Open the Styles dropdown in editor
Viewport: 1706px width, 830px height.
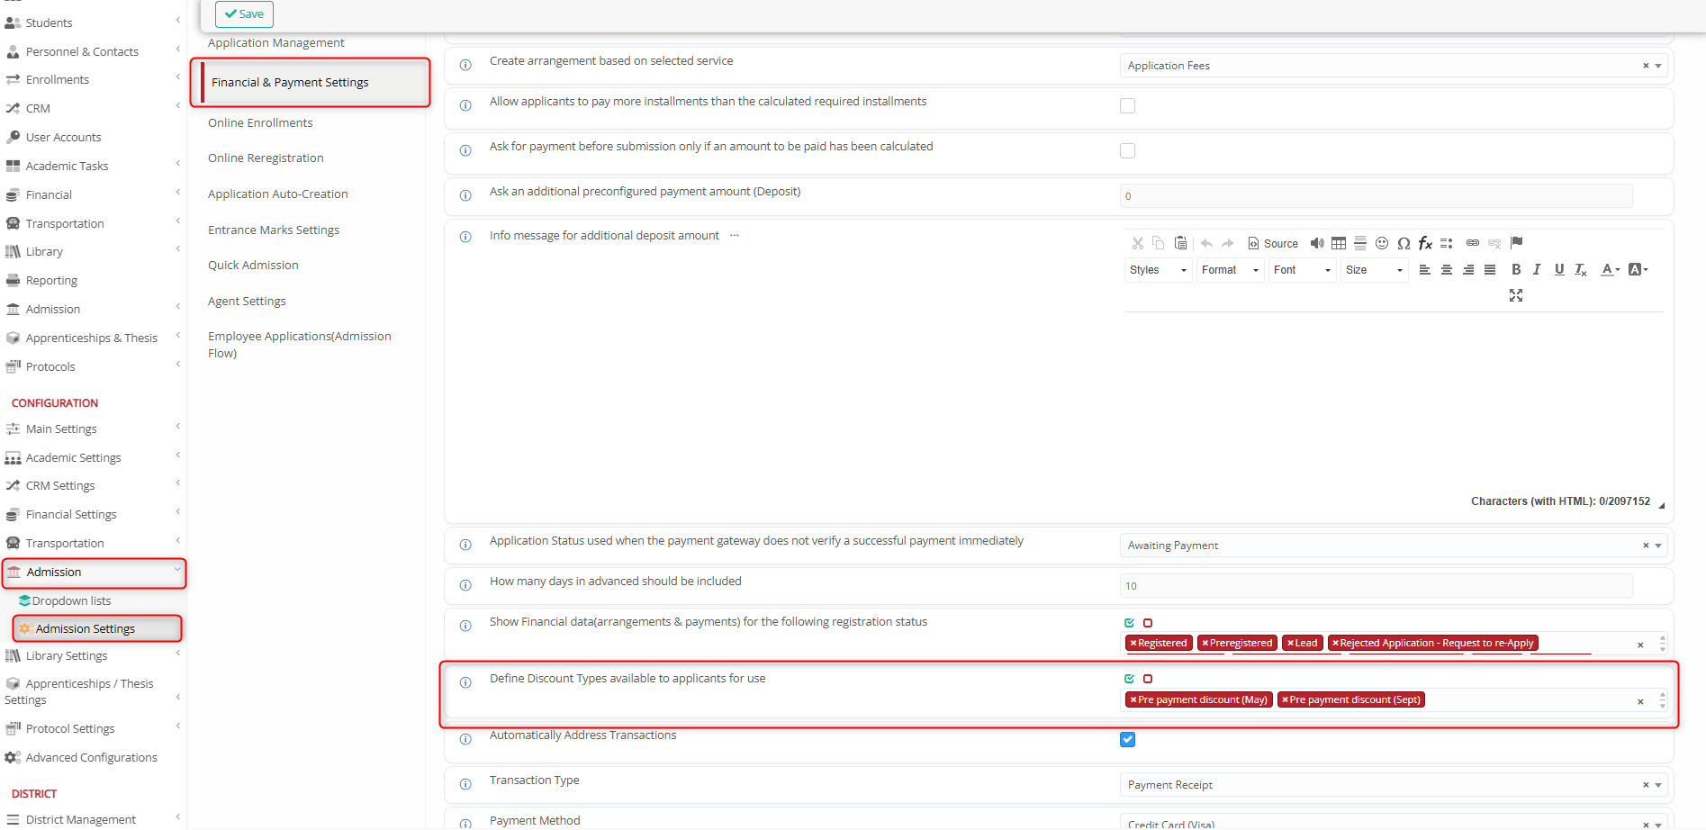[x=1158, y=270]
